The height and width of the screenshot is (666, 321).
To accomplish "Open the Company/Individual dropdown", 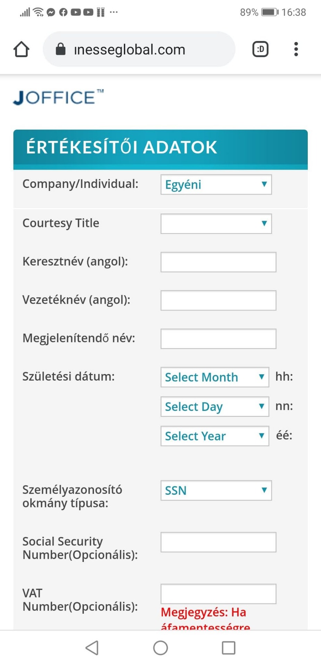I will coord(216,185).
